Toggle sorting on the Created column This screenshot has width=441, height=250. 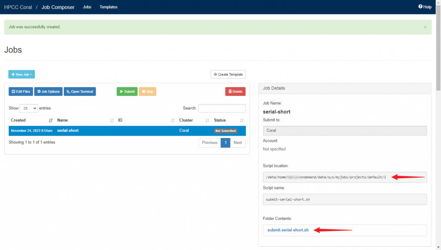tap(18, 120)
